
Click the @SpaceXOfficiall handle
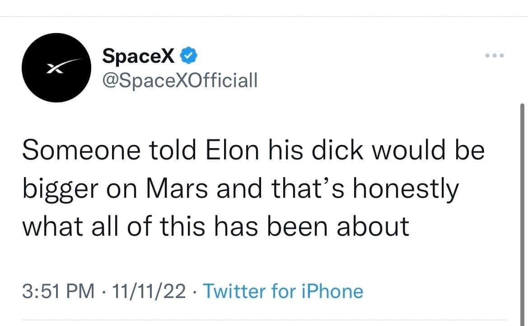[x=180, y=80]
